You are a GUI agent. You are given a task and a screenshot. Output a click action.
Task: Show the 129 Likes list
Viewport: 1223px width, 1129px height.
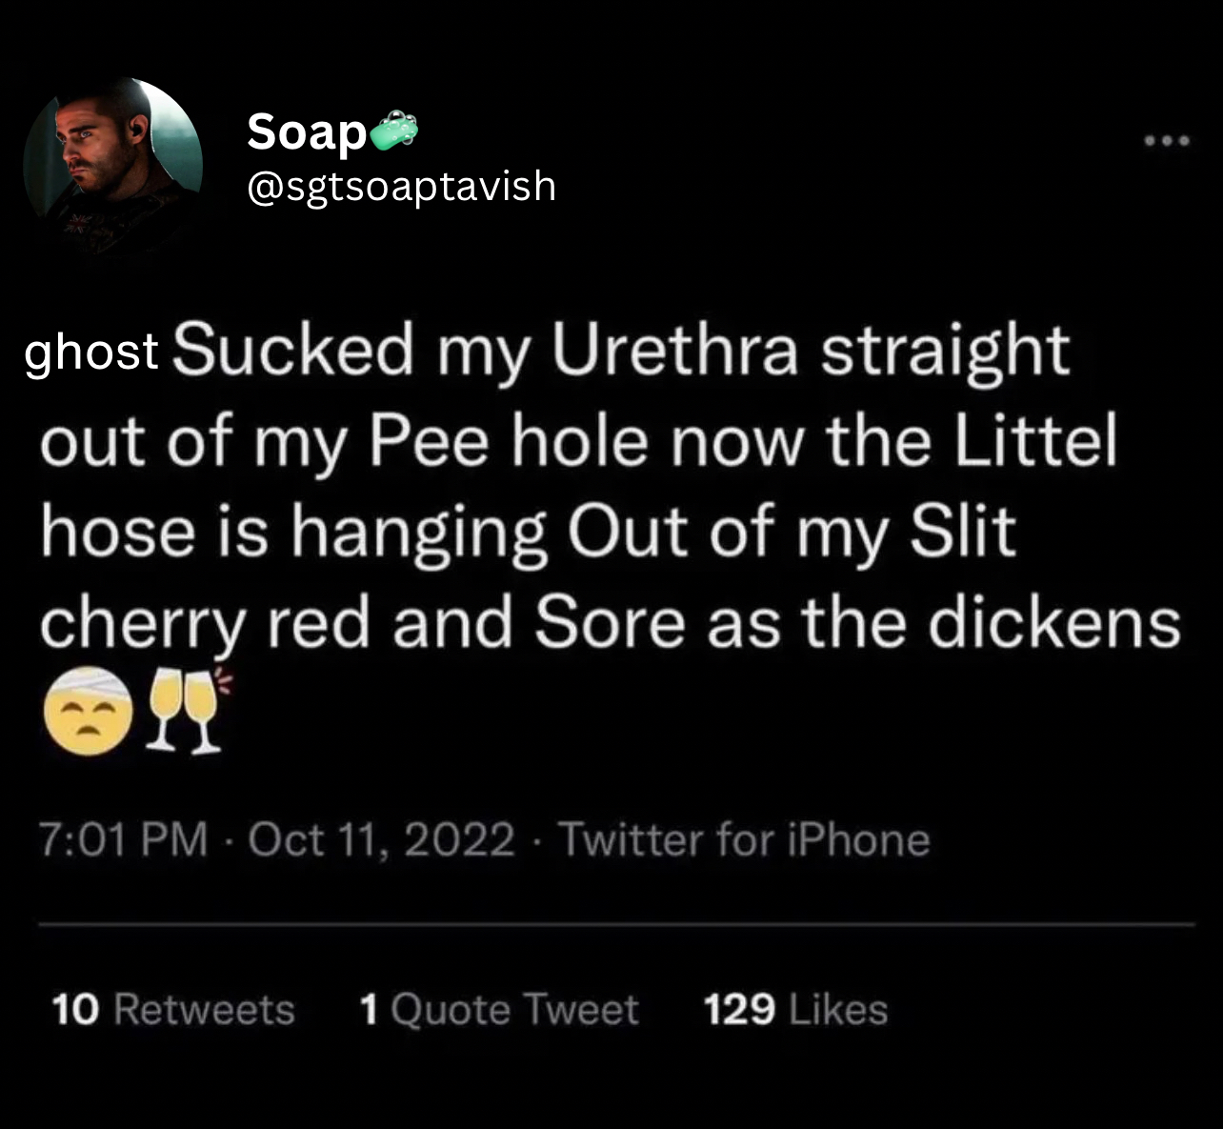(795, 1010)
